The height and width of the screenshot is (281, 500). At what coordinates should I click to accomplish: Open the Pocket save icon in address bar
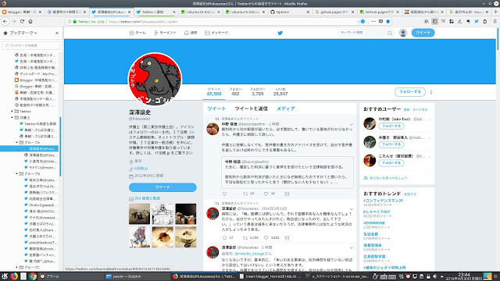[380, 21]
